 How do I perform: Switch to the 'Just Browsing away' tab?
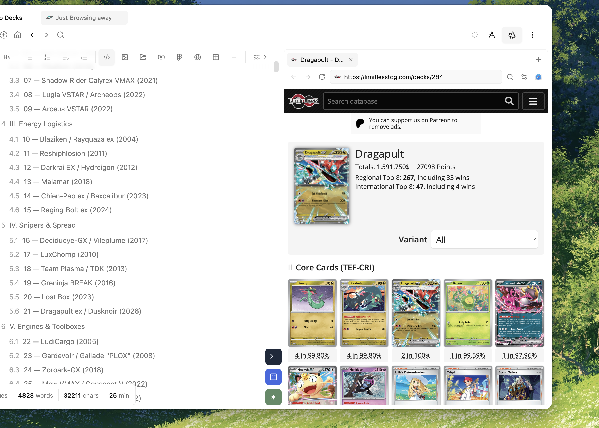tap(84, 18)
